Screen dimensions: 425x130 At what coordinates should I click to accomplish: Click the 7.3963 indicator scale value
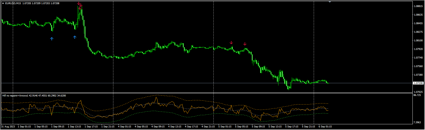(x=417, y=122)
